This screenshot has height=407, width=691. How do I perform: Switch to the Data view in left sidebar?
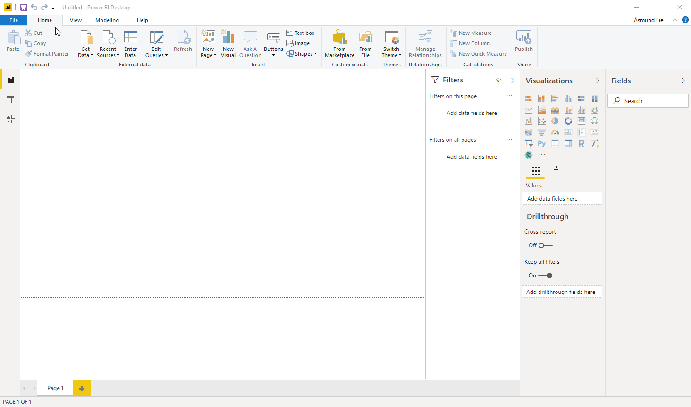pos(10,100)
